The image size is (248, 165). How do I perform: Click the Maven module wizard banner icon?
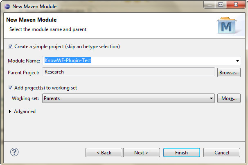pos(226,25)
